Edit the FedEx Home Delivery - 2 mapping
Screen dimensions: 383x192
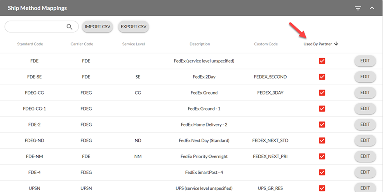(365, 125)
